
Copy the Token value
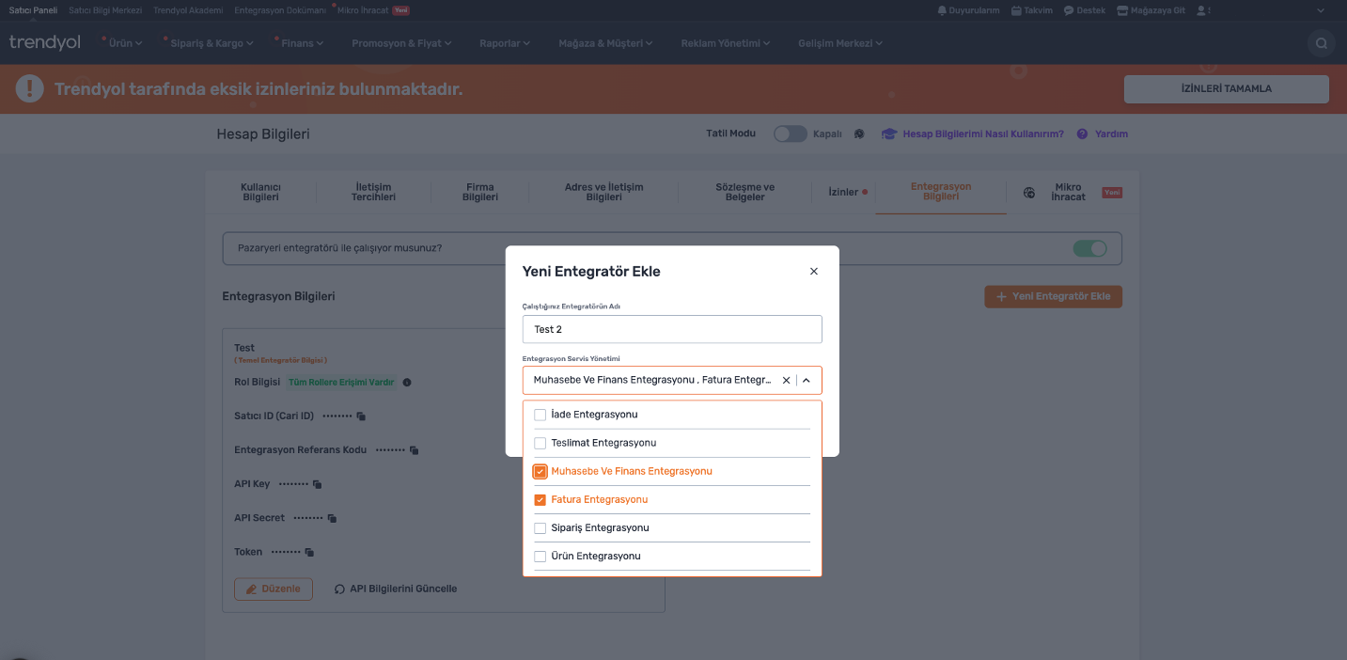(309, 552)
